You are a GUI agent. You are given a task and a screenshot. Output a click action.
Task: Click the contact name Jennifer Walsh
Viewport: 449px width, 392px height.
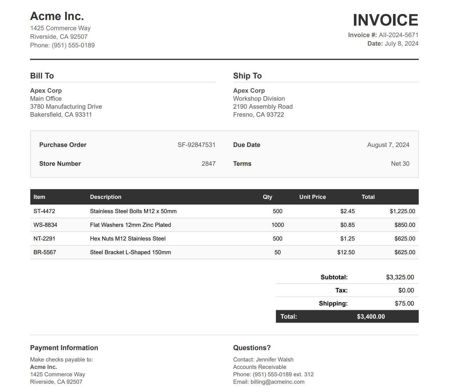(x=274, y=359)
